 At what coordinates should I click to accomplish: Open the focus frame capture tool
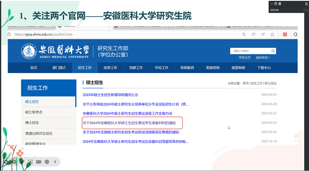(30, 162)
